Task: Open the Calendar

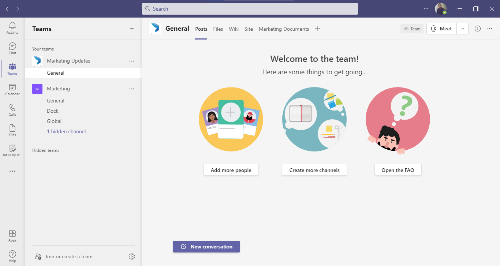Action: tap(12, 89)
